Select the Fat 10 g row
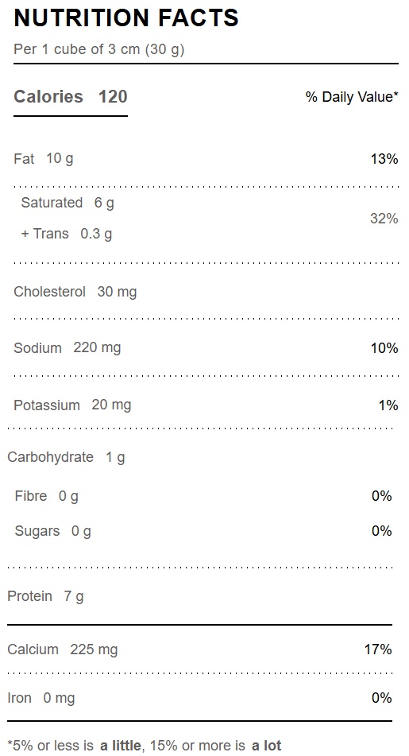The image size is (409, 756). click(x=206, y=159)
